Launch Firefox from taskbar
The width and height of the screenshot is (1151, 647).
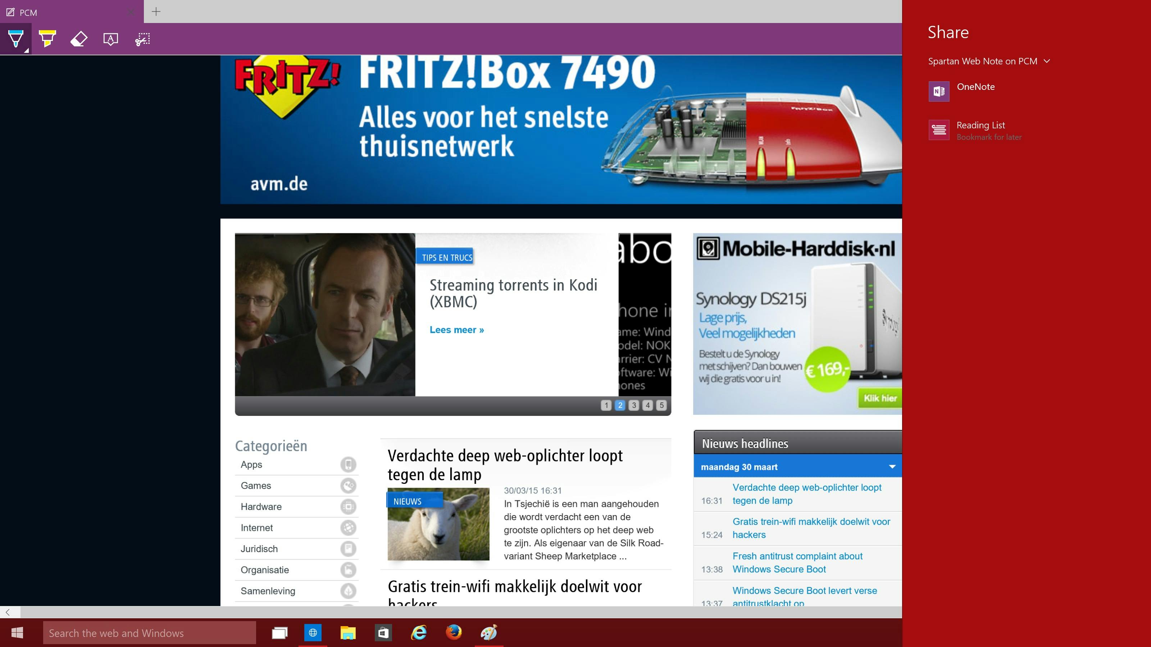click(454, 632)
